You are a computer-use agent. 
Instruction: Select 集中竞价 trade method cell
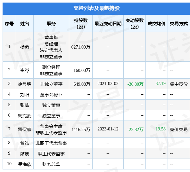(x=179, y=84)
